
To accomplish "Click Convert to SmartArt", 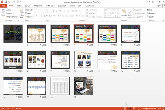I will pyautogui.click(x=94, y=17).
